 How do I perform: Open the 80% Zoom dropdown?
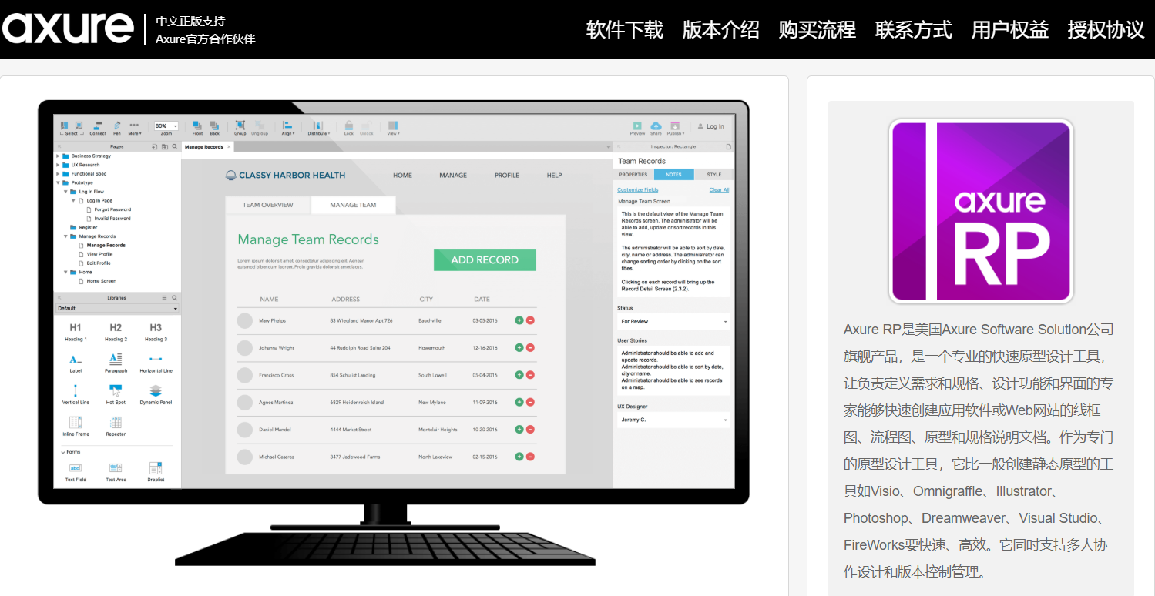tap(166, 126)
